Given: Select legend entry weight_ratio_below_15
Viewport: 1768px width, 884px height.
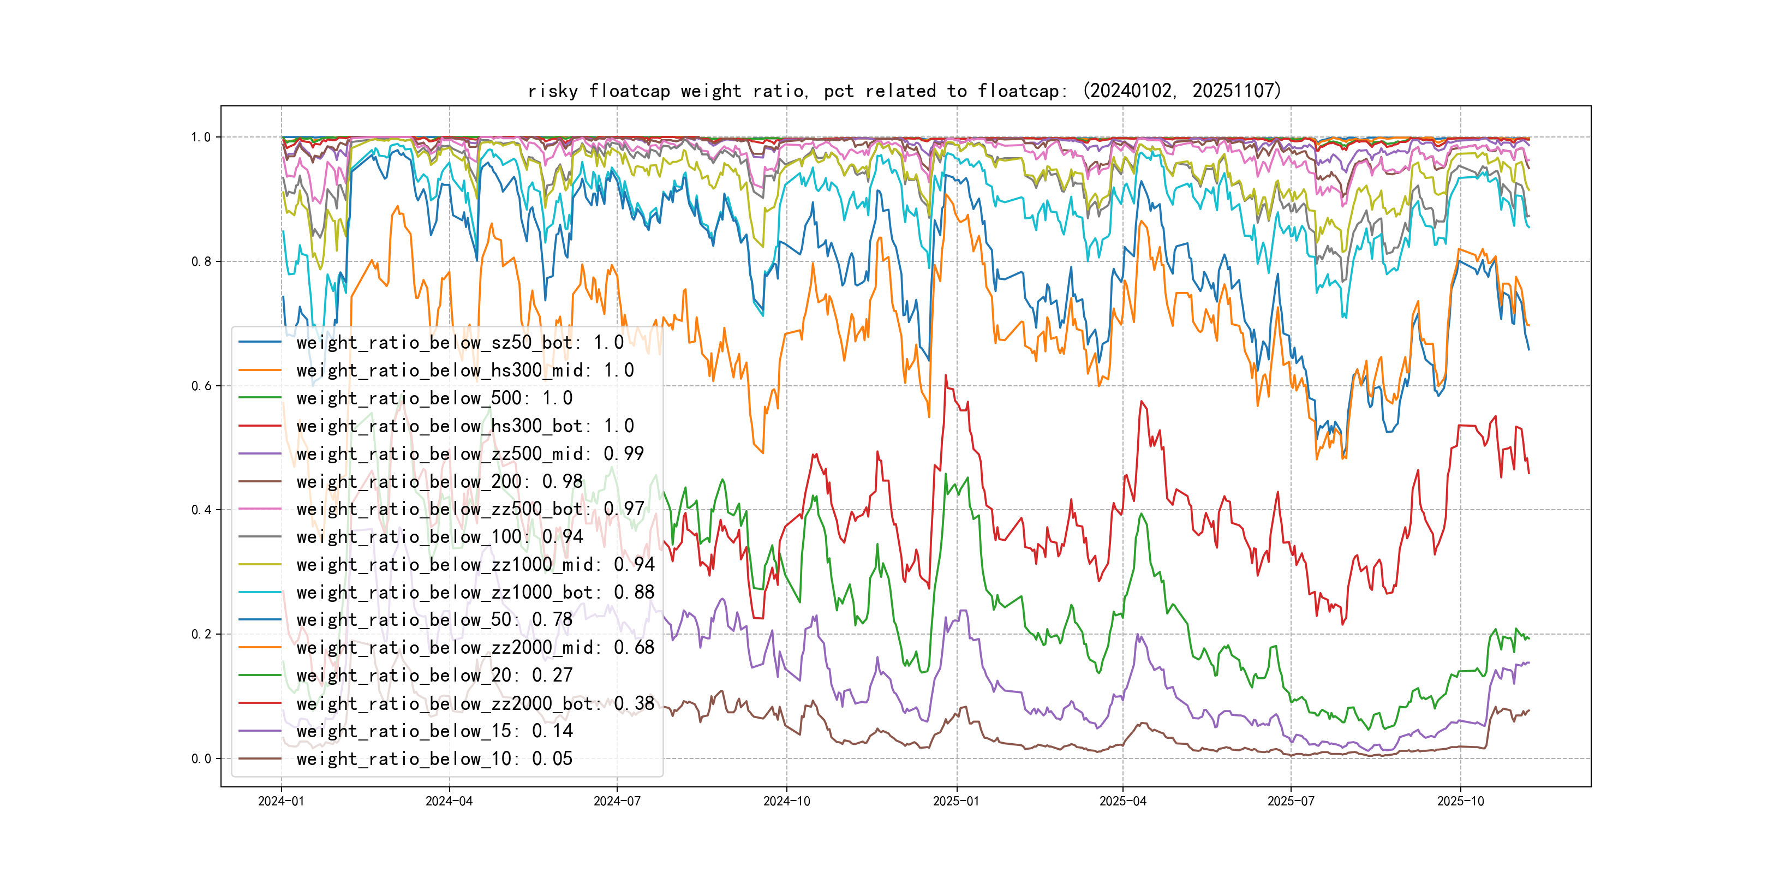Looking at the screenshot, I should click(434, 731).
